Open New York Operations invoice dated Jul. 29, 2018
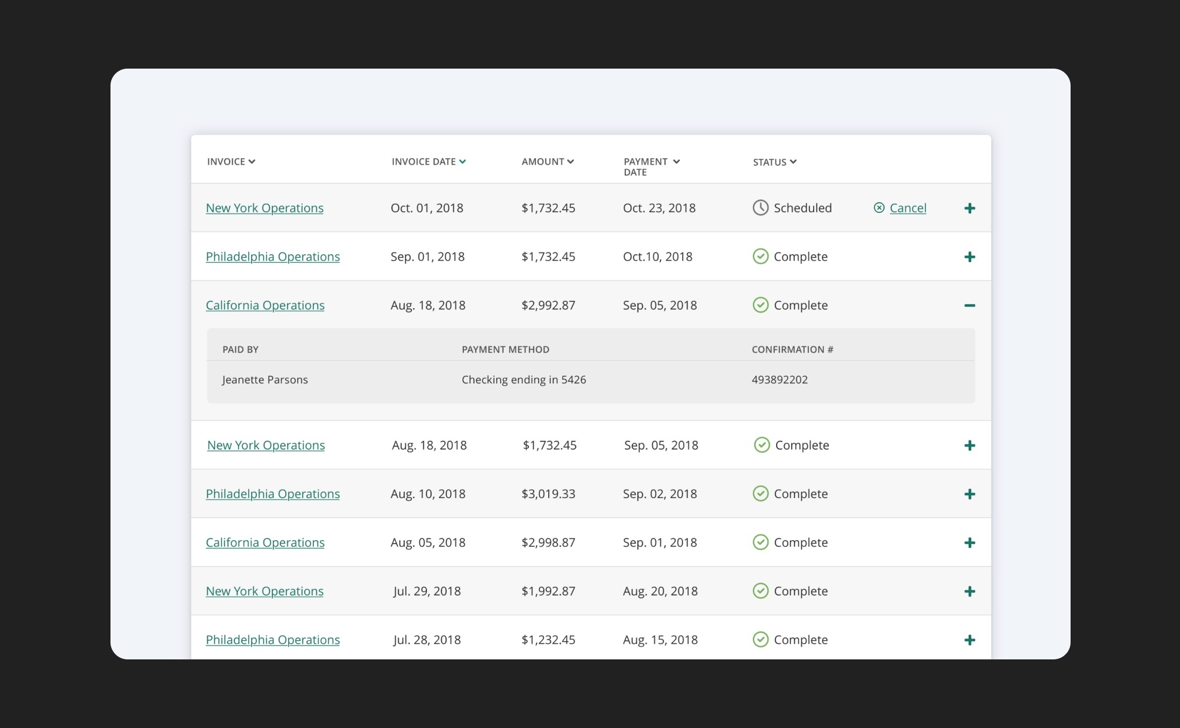Viewport: 1180px width, 728px height. pos(264,591)
